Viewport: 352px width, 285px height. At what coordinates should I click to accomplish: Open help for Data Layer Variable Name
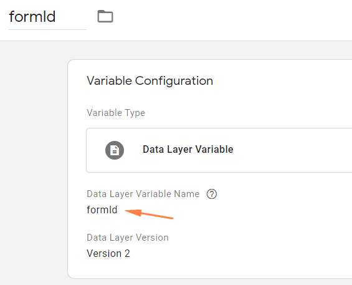coord(211,194)
